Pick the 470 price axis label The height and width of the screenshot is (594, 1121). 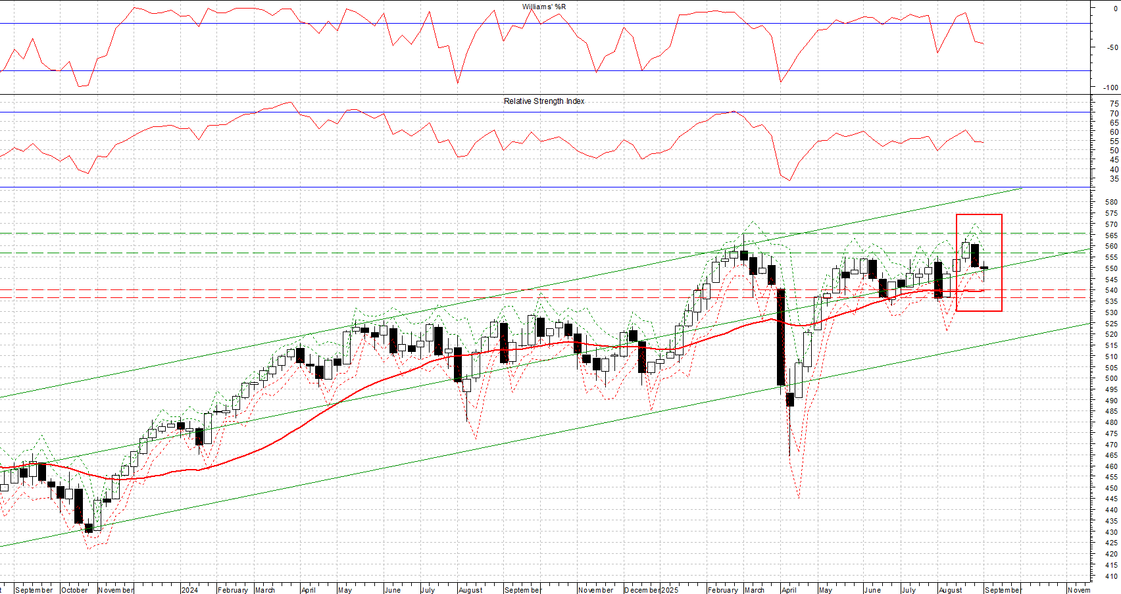pos(1112,445)
